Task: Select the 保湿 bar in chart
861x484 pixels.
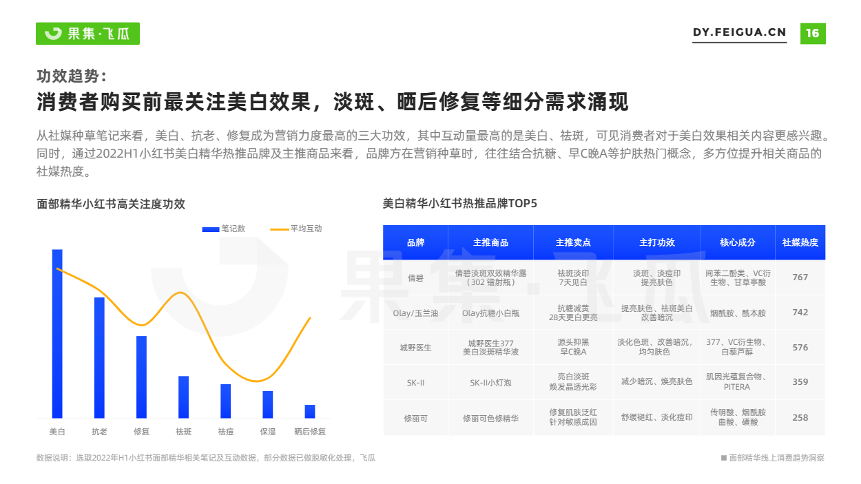Action: coord(267,405)
